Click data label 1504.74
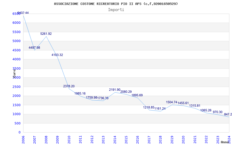Viewport: 232px width, 145px height. click(172, 102)
